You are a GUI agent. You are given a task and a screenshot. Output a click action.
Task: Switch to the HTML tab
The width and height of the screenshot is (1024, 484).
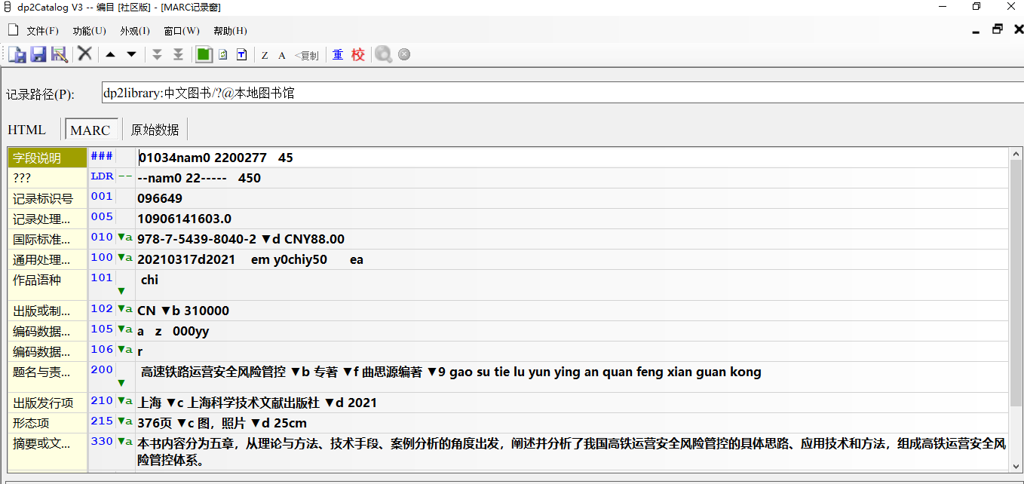point(27,130)
